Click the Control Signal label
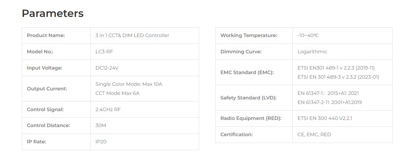Image resolution: width=420 pixels, height=156 pixels. [x=45, y=110]
